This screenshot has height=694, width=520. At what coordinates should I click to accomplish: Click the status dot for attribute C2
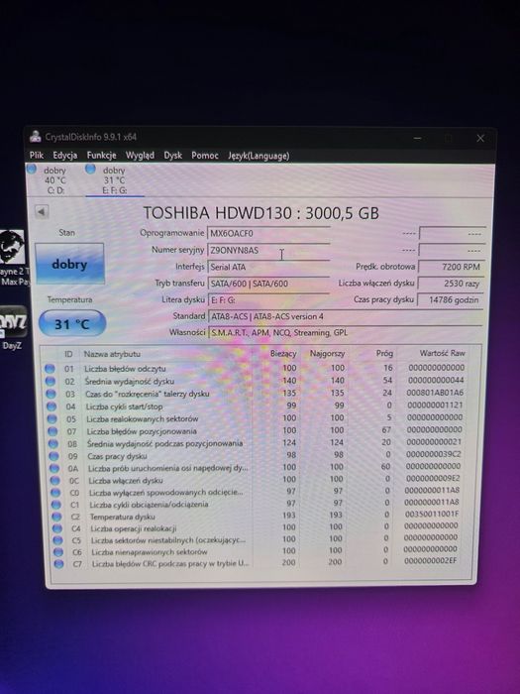point(56,517)
